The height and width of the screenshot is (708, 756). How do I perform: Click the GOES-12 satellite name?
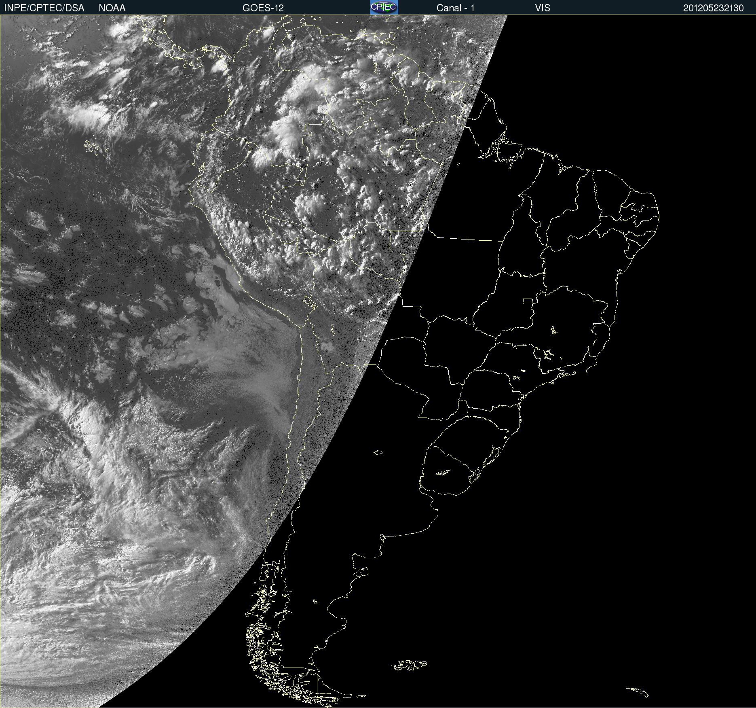[x=263, y=8]
